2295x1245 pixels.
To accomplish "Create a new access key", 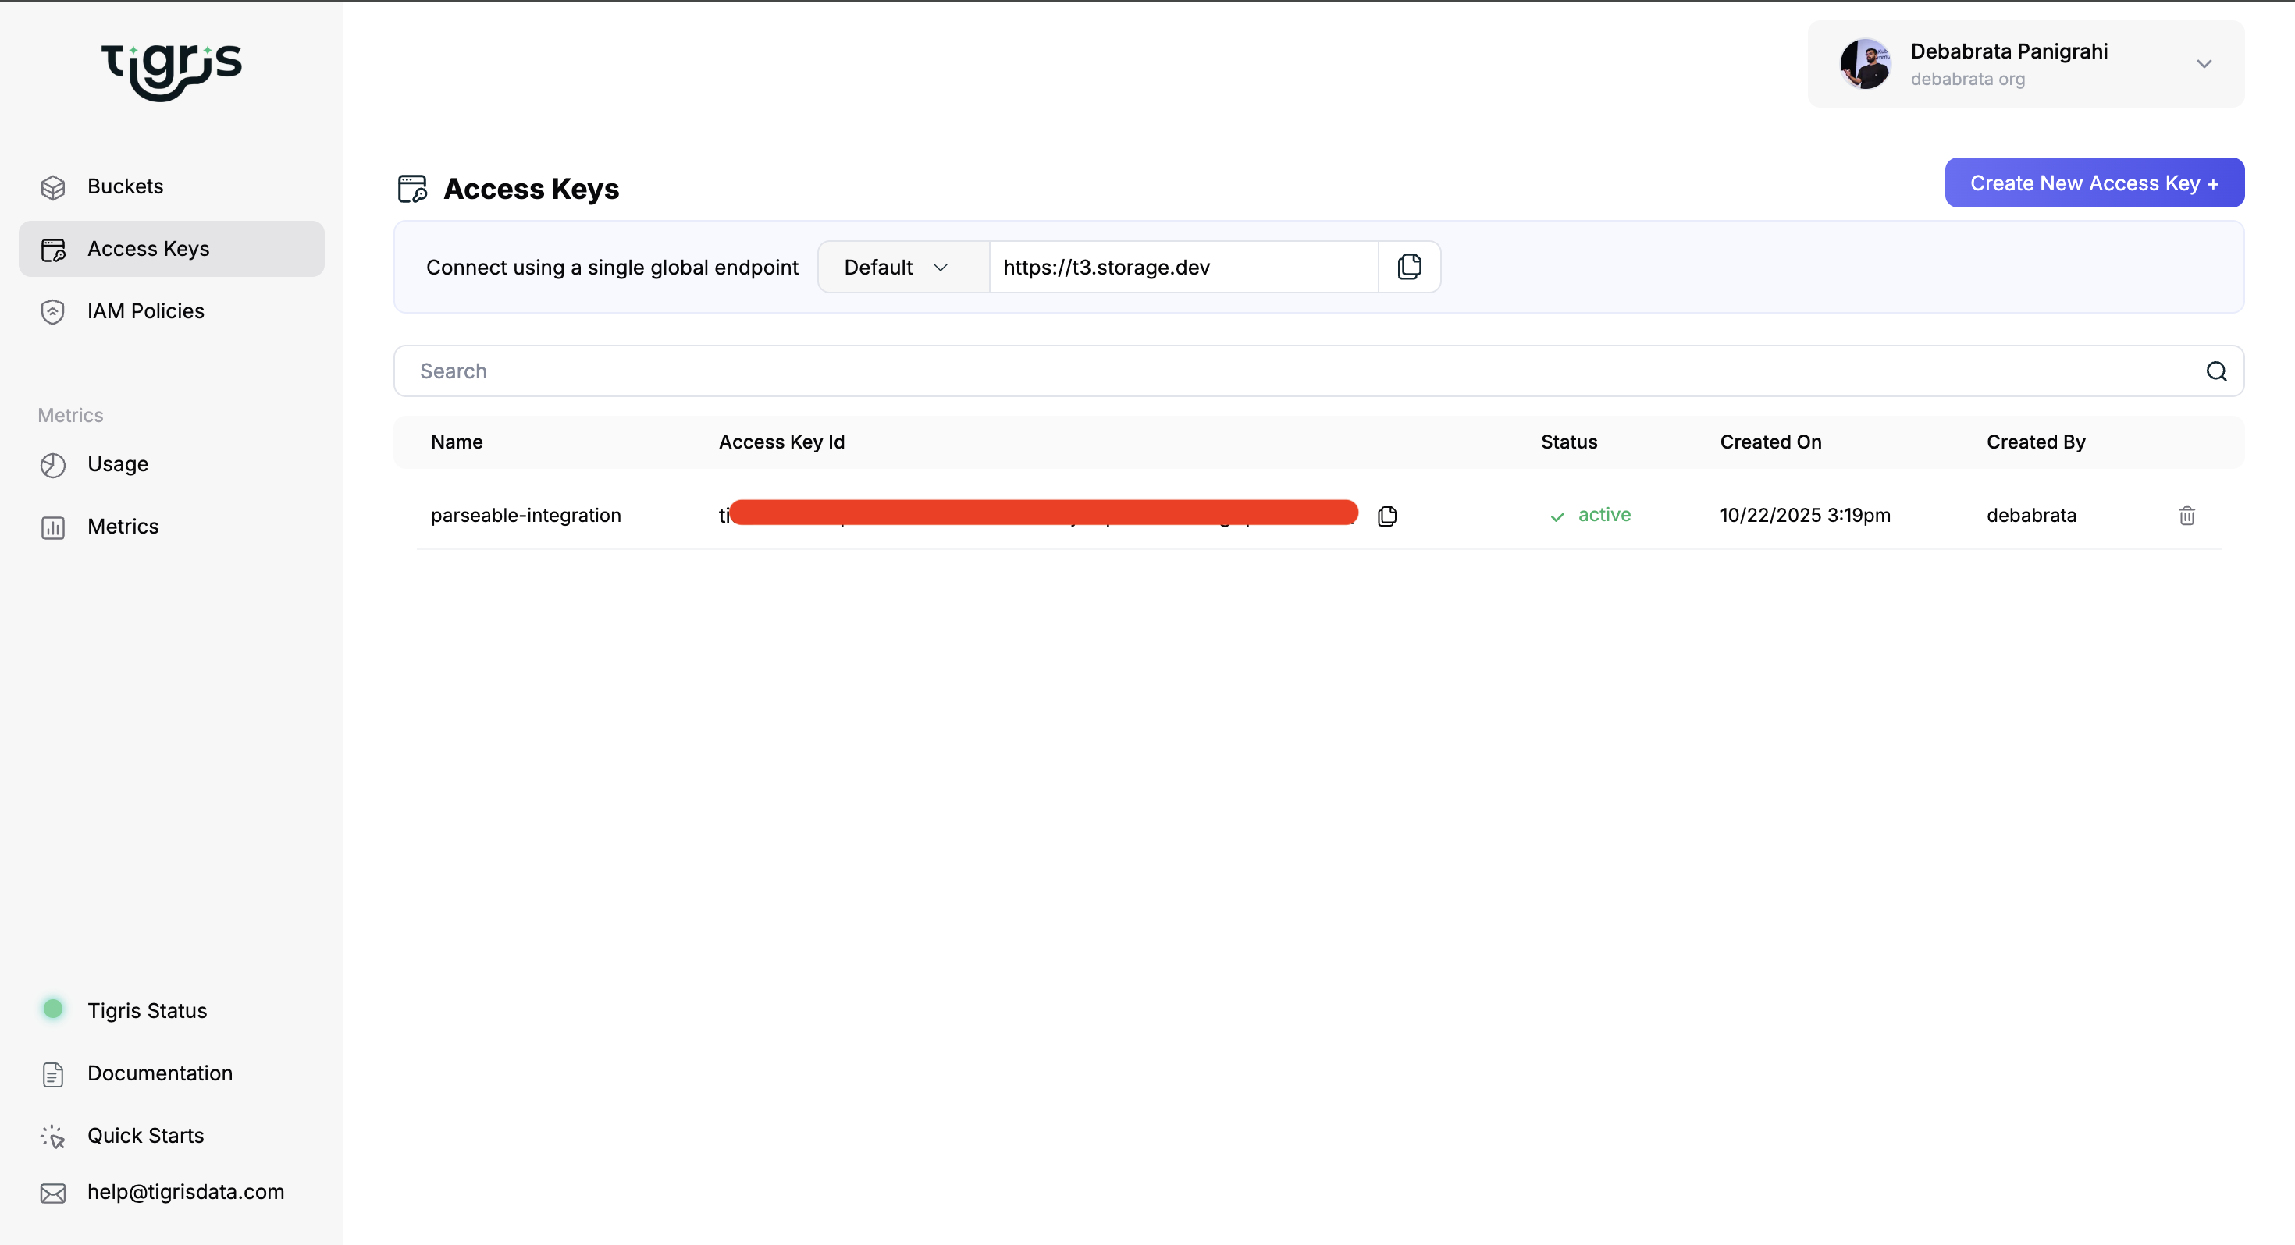I will click(x=2094, y=183).
